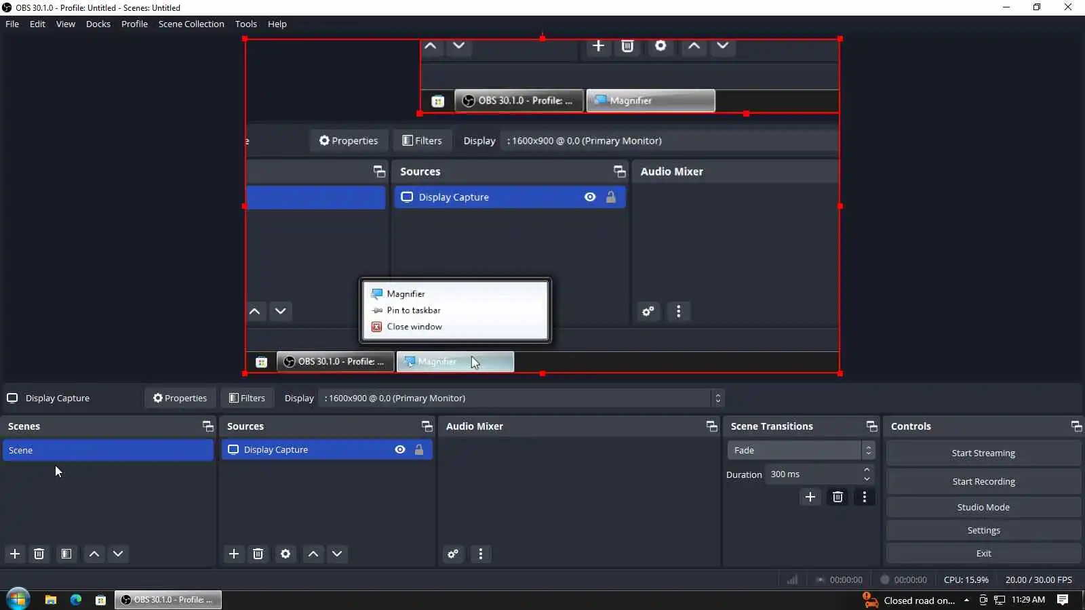This screenshot has height=610, width=1085.
Task: Open the File menu
Action: pos(12,24)
